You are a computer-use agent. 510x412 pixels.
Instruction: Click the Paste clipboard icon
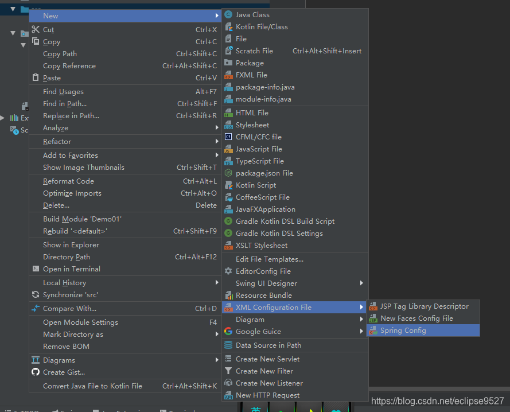click(x=36, y=77)
